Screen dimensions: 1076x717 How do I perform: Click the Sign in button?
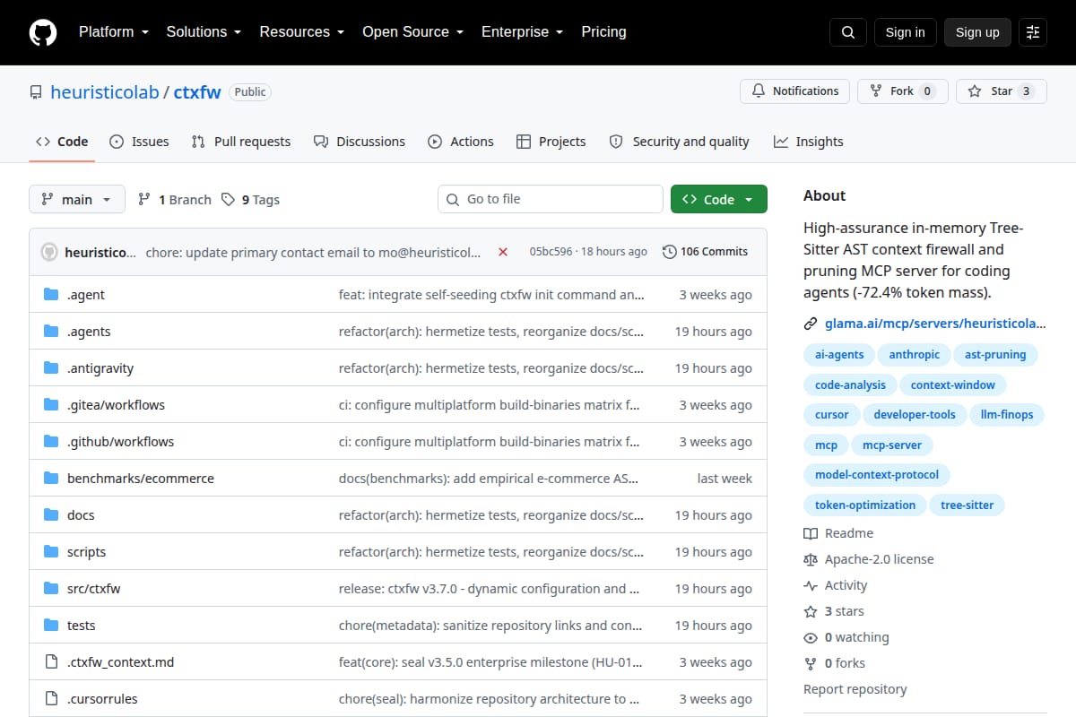tap(906, 32)
